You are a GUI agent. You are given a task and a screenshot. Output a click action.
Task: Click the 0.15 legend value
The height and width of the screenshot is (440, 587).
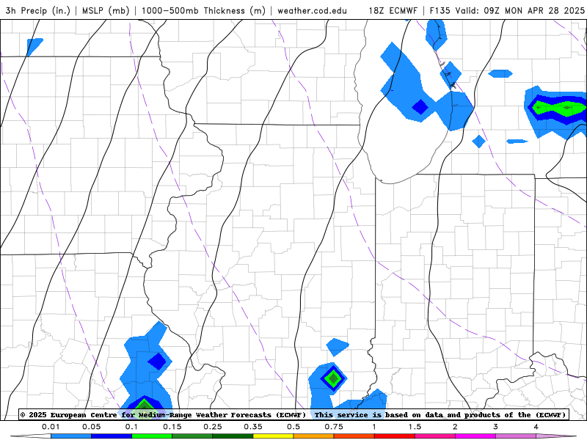tap(172, 427)
